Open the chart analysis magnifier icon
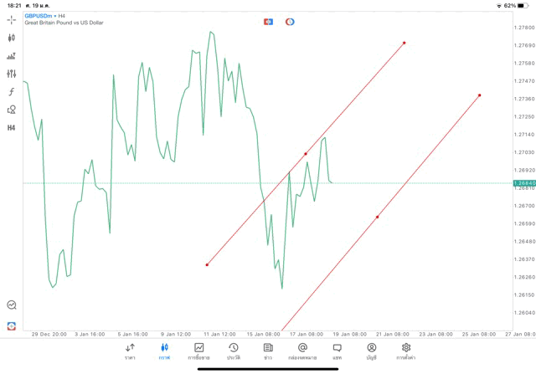 coord(12,305)
